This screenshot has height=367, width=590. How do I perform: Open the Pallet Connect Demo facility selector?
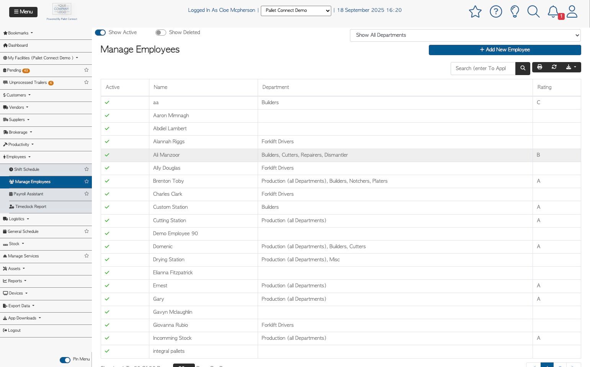coord(296,11)
